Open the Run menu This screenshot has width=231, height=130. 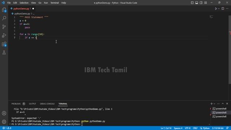[46, 3]
